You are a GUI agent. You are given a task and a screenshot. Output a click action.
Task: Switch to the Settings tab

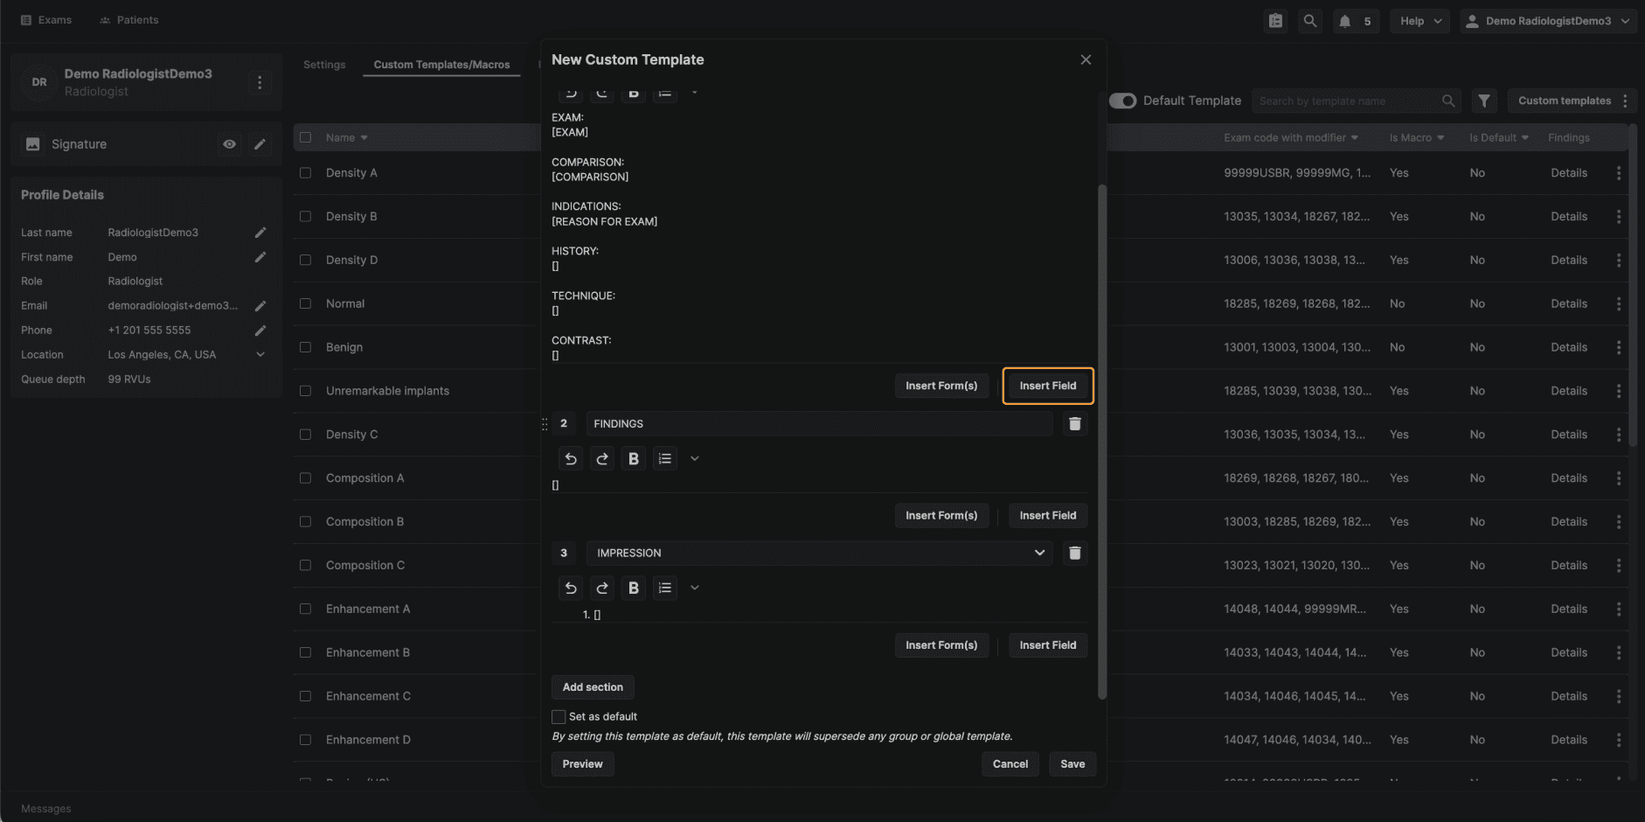tap(324, 65)
